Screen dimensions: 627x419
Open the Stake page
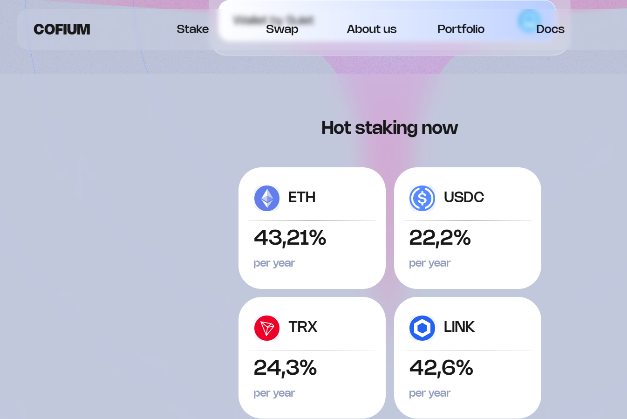click(192, 29)
